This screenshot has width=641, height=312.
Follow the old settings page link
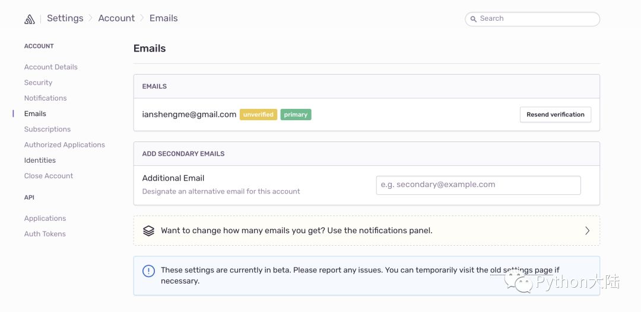coord(521,270)
